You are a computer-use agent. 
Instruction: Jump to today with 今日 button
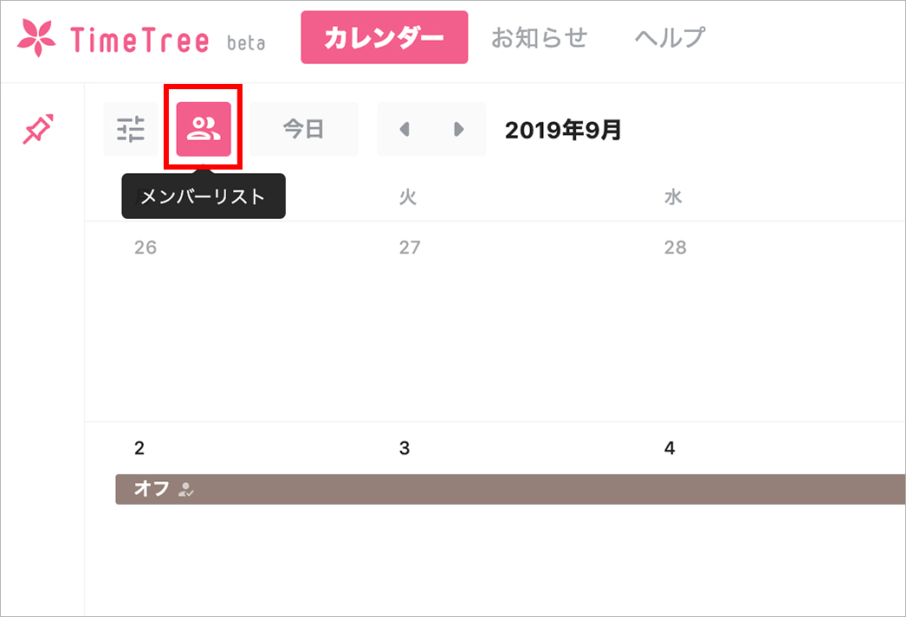[x=303, y=130]
